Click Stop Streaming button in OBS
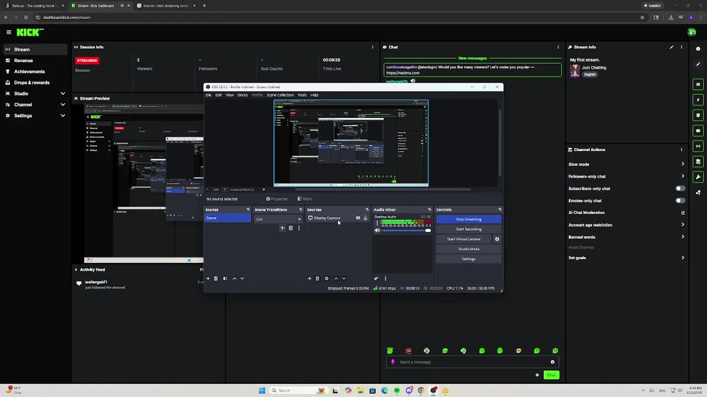 click(468, 219)
